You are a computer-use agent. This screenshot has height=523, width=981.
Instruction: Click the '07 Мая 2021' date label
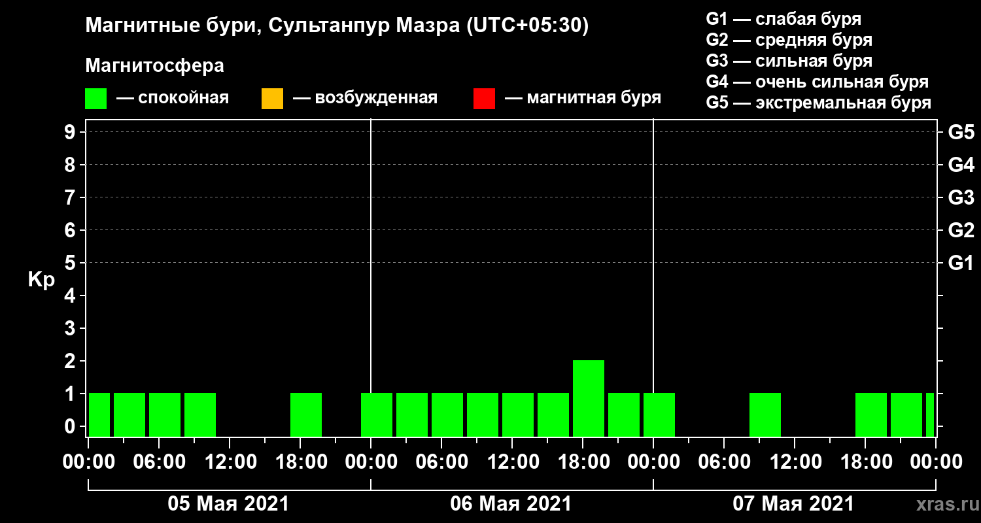click(793, 504)
